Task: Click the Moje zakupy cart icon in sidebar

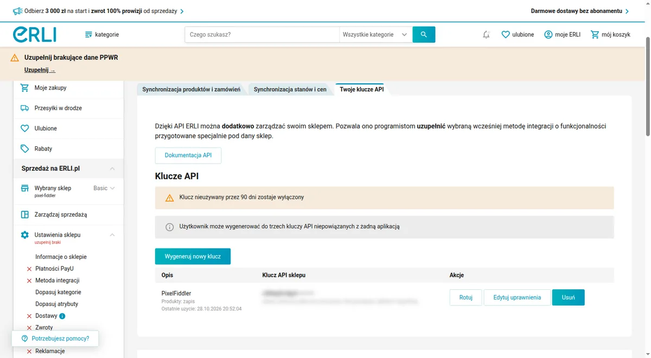Action: click(24, 88)
